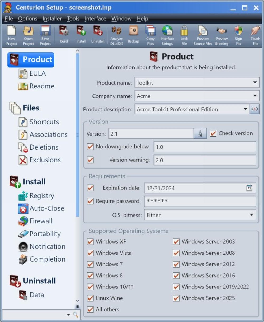Click the Uninstall toolbar icon
Viewport: 264px width, 322px height.
click(x=98, y=34)
